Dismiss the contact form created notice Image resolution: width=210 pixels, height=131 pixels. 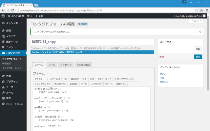200,31
